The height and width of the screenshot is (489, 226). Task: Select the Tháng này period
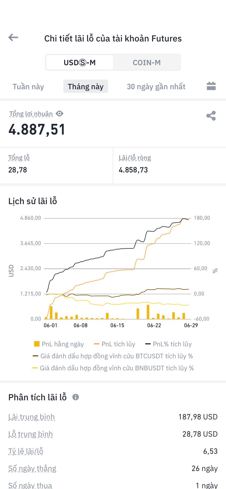tap(86, 87)
